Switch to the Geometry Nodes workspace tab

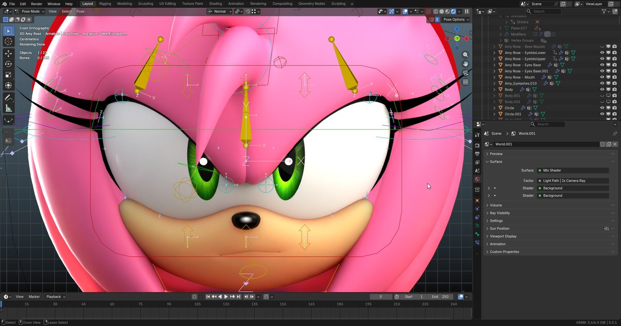click(x=312, y=4)
